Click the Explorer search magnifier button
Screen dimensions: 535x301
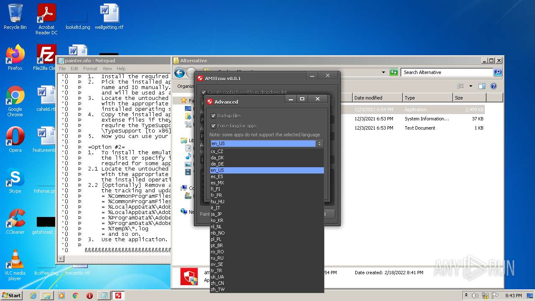pos(498,72)
